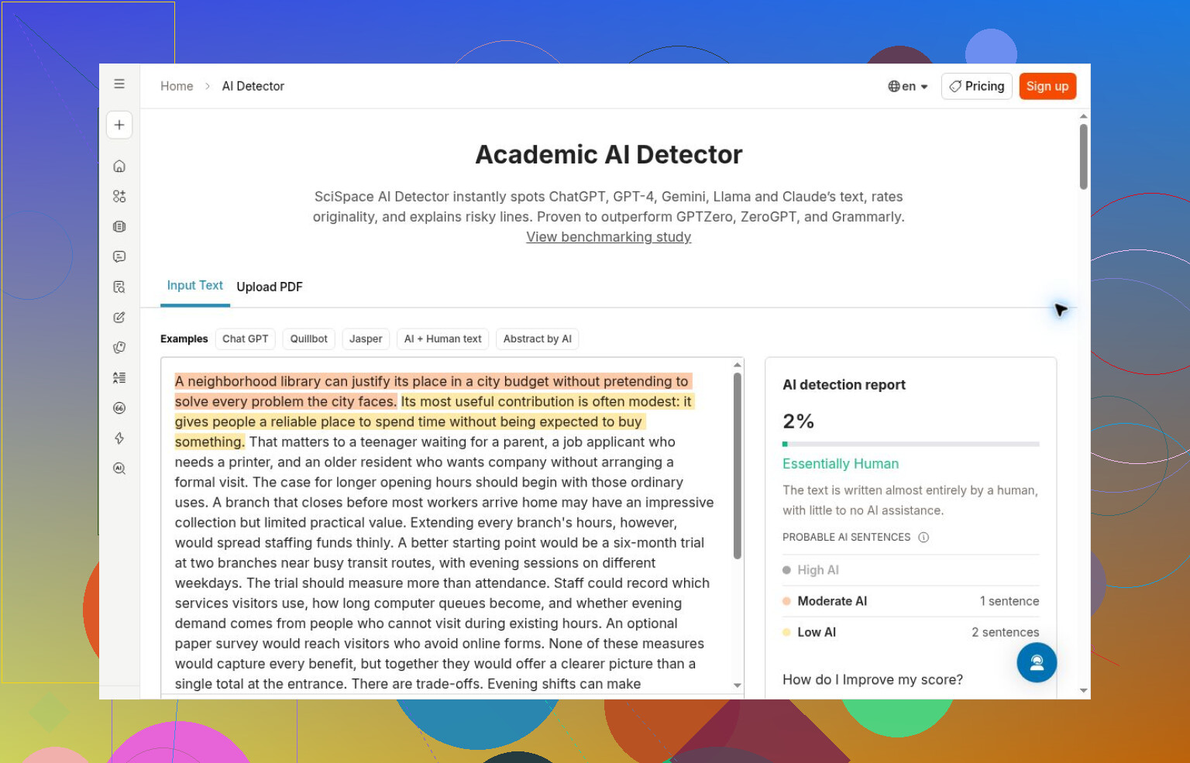Load the Jasper example
The width and height of the screenshot is (1190, 763).
(366, 339)
